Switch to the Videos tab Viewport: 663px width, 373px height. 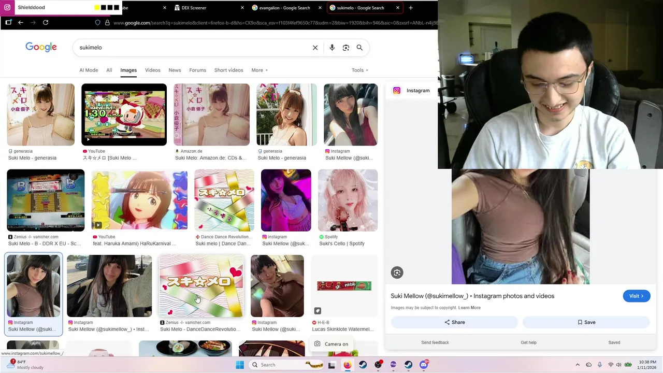coord(153,70)
